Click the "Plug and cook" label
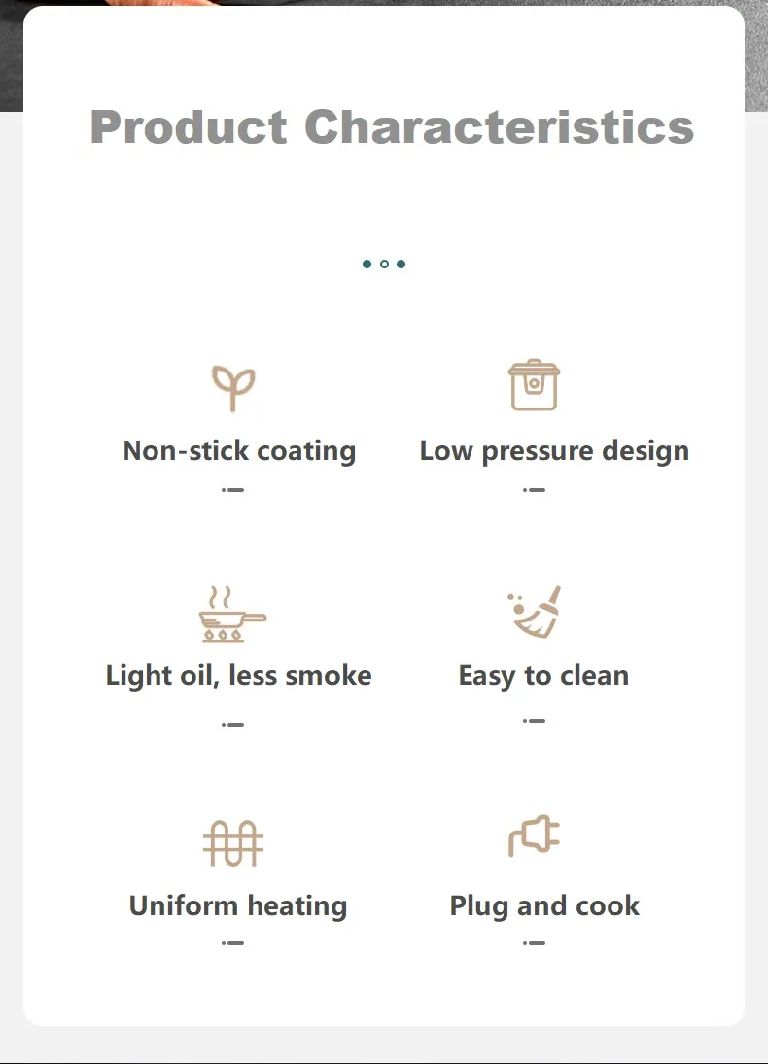 [544, 906]
